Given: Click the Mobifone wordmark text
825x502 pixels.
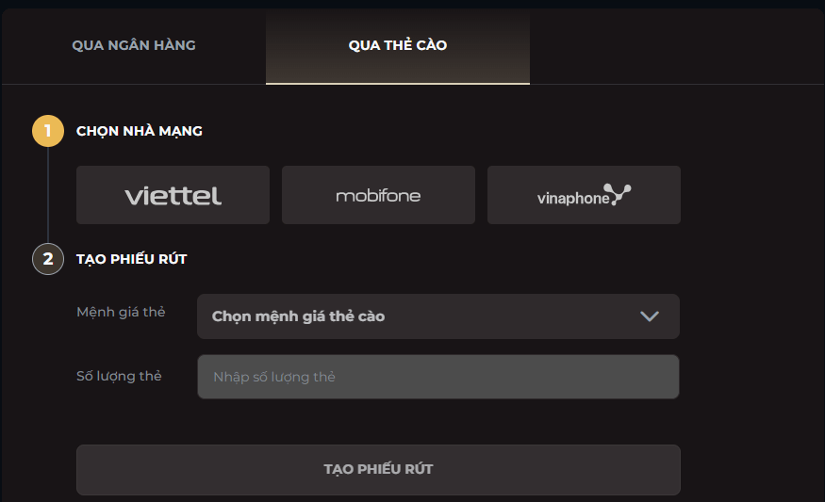Looking at the screenshot, I should click(378, 196).
